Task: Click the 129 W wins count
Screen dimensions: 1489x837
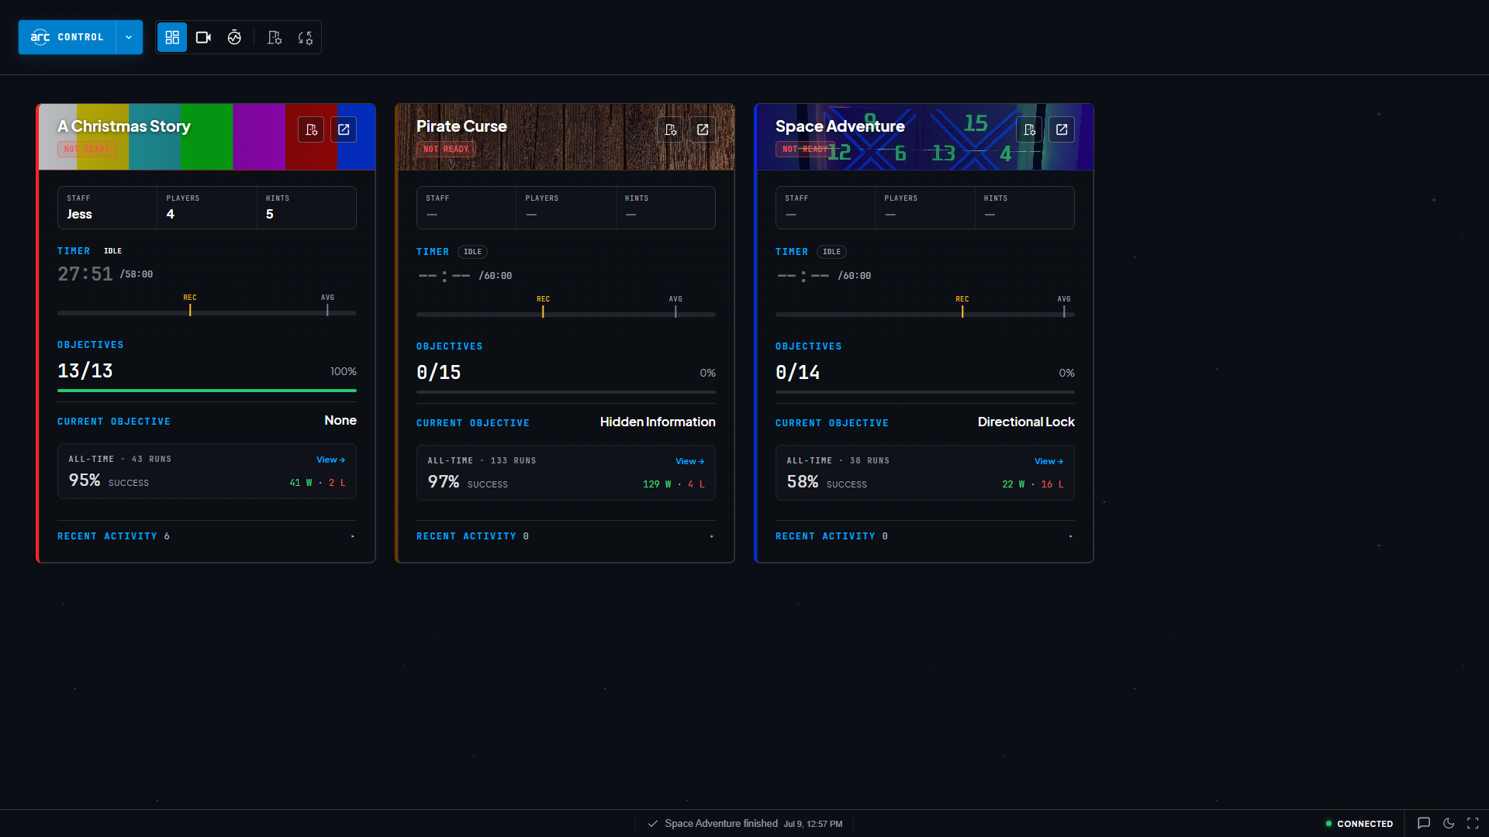Action: pos(657,484)
